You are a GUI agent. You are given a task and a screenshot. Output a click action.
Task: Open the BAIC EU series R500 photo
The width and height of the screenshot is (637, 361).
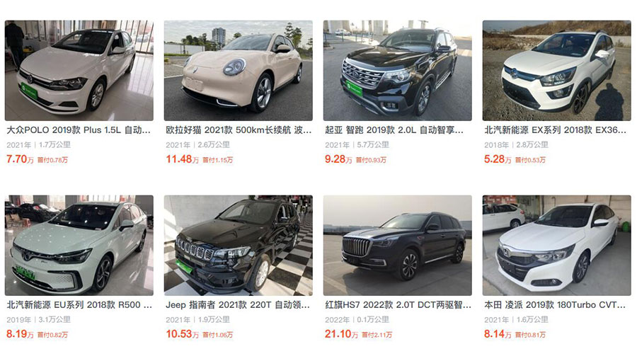pyautogui.click(x=79, y=246)
